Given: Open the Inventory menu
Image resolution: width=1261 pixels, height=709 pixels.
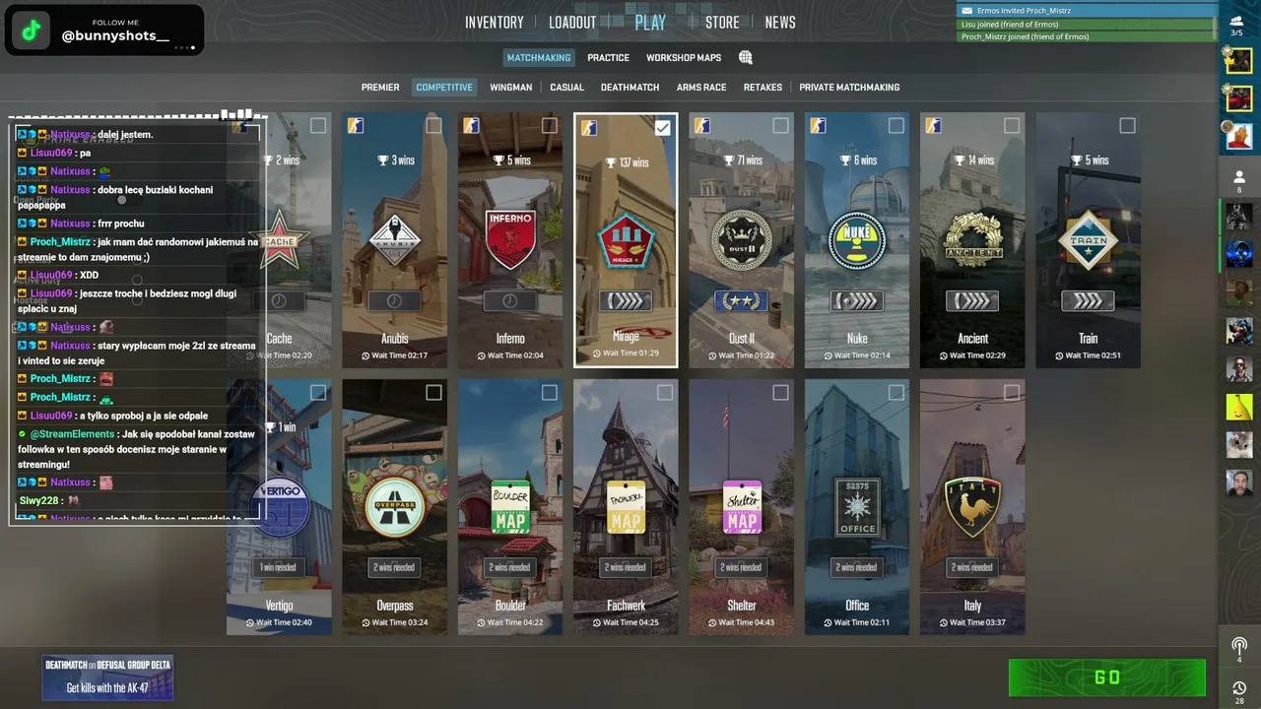Looking at the screenshot, I should click(495, 23).
